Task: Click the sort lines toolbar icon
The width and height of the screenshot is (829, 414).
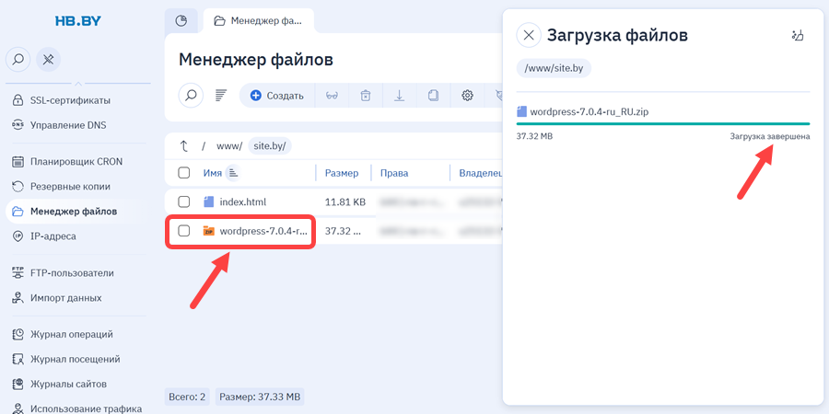Action: [x=220, y=96]
